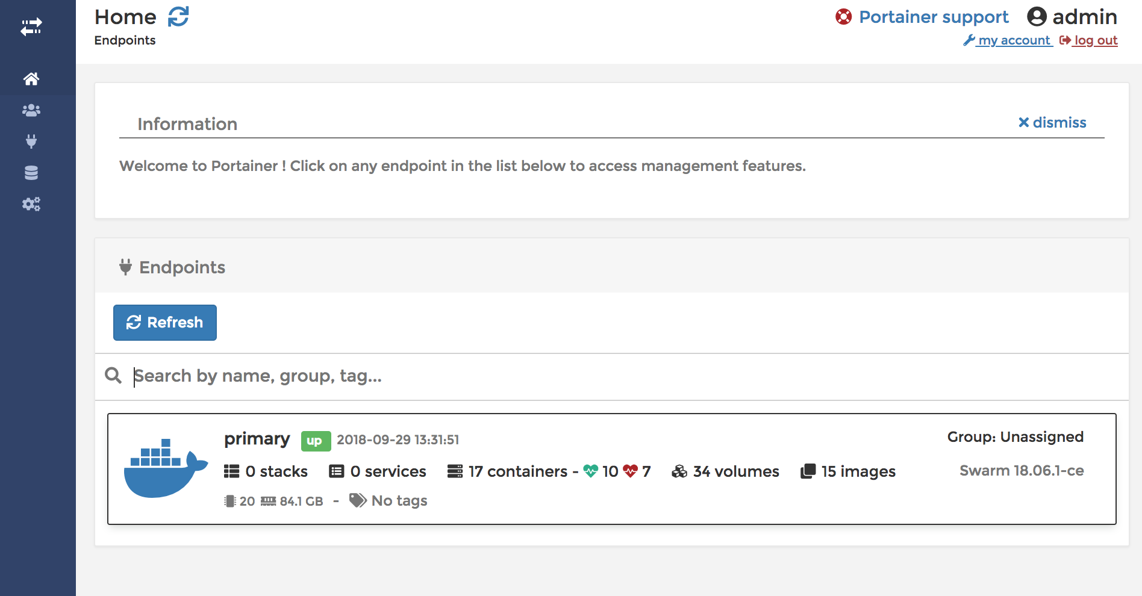Click the unhealthy count 7

pos(646,471)
